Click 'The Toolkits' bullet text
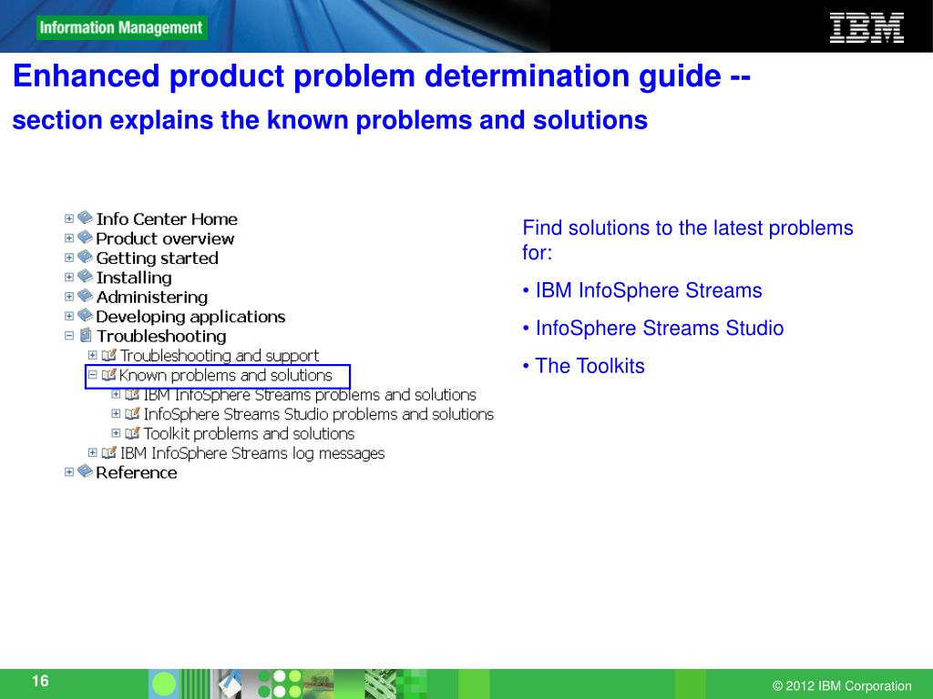The width and height of the screenshot is (933, 699). (x=590, y=366)
